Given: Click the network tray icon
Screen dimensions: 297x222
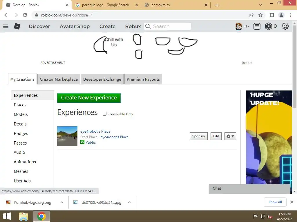Looking at the screenshot, I should click(x=263, y=216).
